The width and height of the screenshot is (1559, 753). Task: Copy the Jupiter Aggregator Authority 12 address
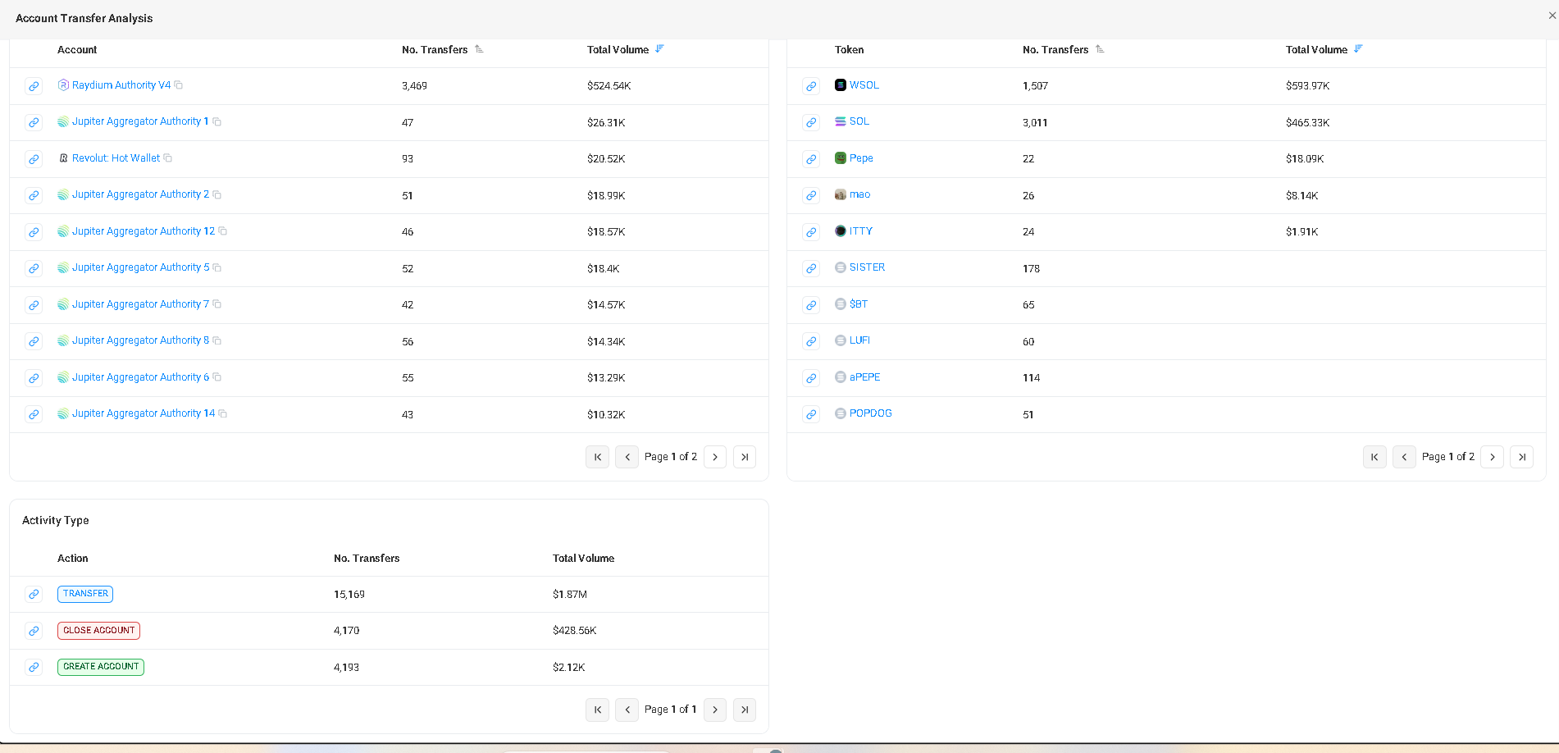point(223,231)
